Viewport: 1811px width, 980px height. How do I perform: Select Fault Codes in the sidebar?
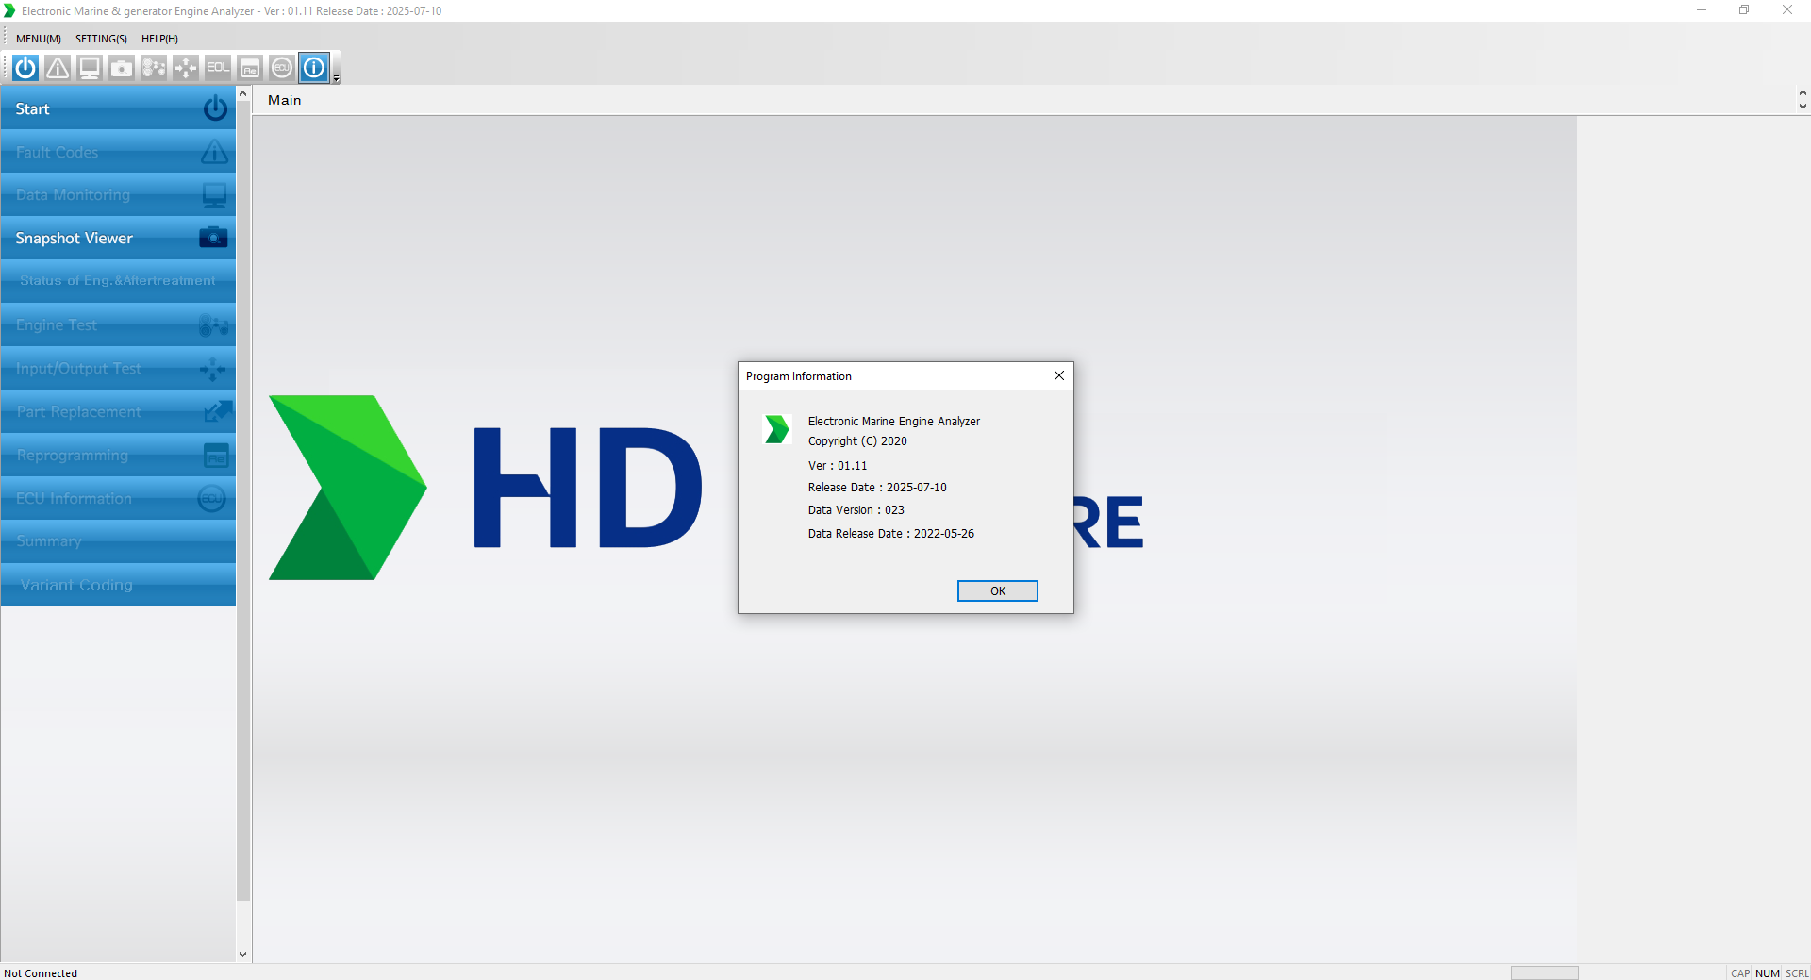[x=118, y=152]
